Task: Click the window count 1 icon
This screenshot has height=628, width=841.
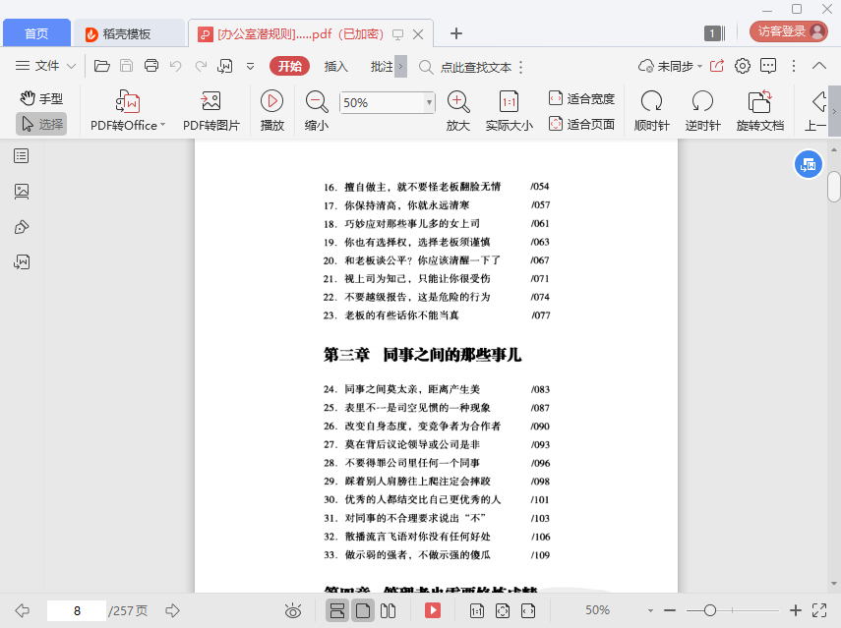Action: 714,33
